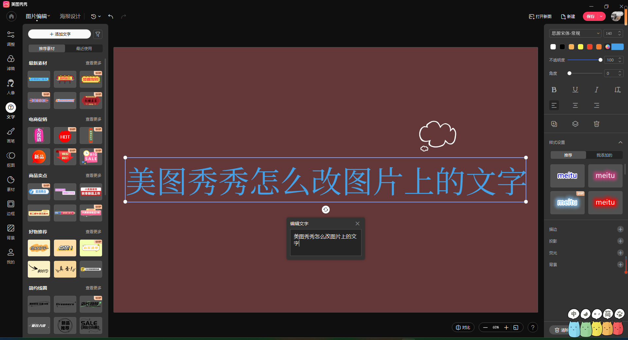
Task: Zoom out with the minus button
Action: (x=485, y=327)
